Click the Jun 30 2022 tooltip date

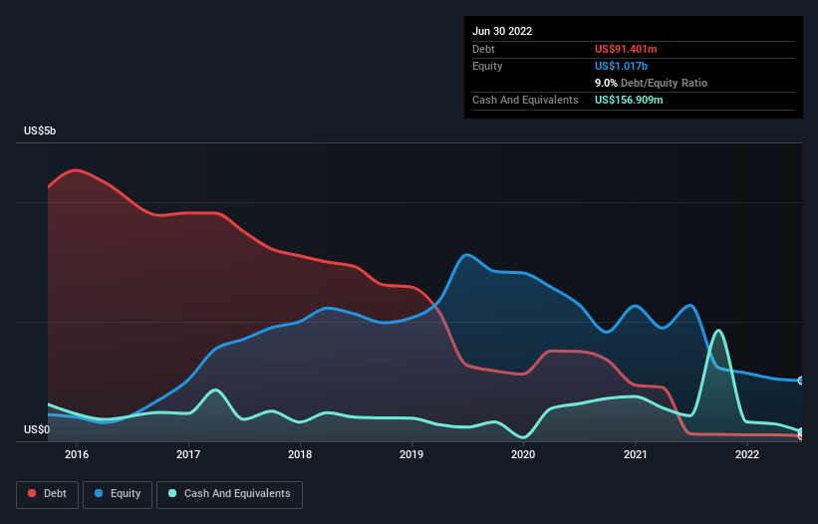point(502,31)
